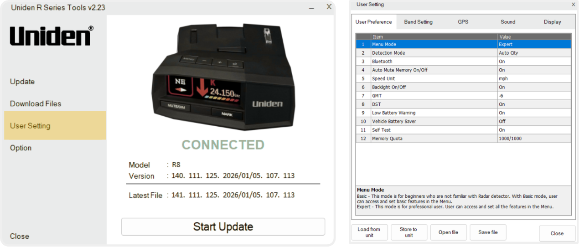Select User Setting in the sidebar

(x=55, y=126)
